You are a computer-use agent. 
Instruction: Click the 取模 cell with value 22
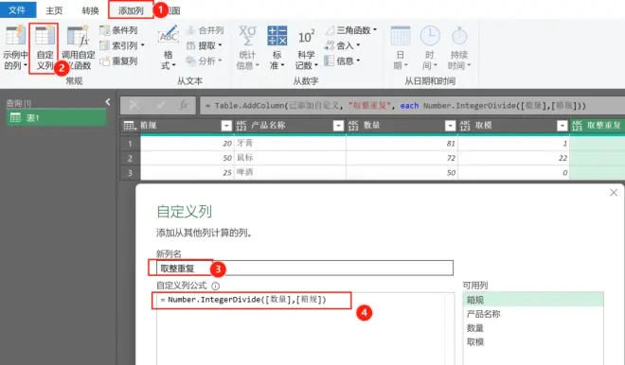click(x=514, y=158)
